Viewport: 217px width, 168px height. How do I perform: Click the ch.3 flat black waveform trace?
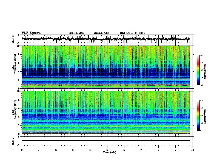pos(105,141)
